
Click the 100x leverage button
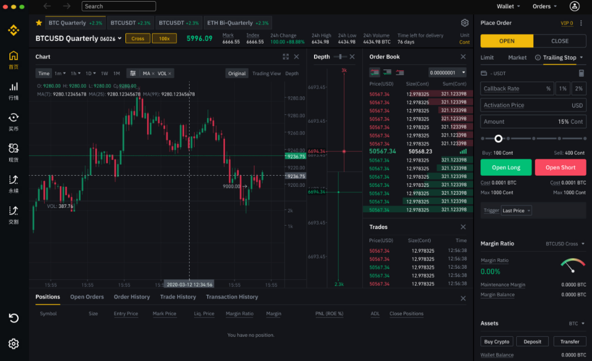pos(164,39)
